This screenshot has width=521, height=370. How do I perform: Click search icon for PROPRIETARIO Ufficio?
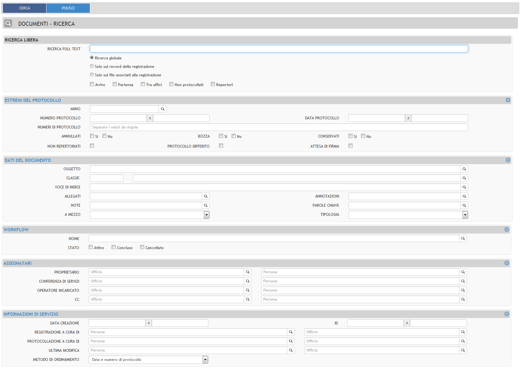point(248,272)
